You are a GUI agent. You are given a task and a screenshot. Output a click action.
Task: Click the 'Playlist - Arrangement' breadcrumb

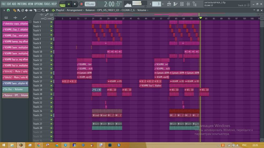pos(69,10)
